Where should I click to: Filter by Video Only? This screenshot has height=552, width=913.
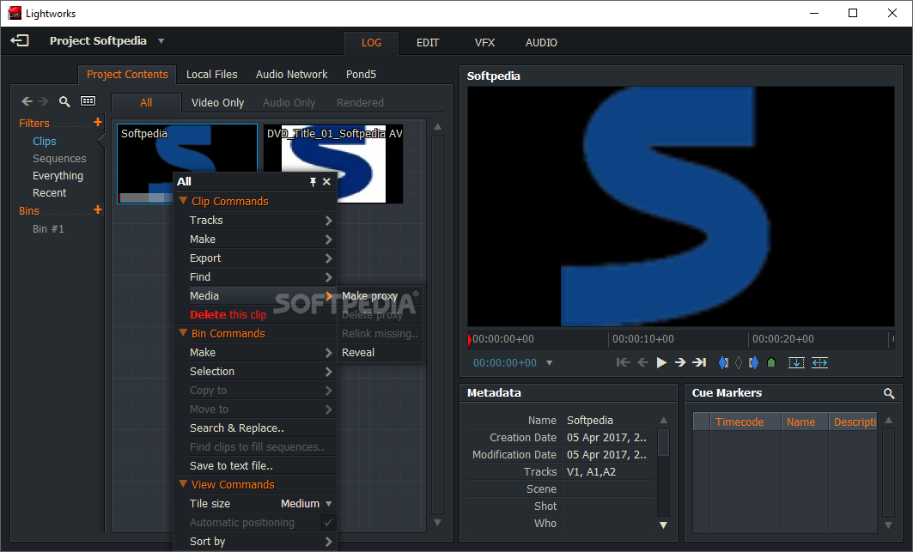[x=217, y=102]
